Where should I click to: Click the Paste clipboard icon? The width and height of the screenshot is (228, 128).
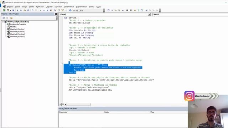pos(25,10)
